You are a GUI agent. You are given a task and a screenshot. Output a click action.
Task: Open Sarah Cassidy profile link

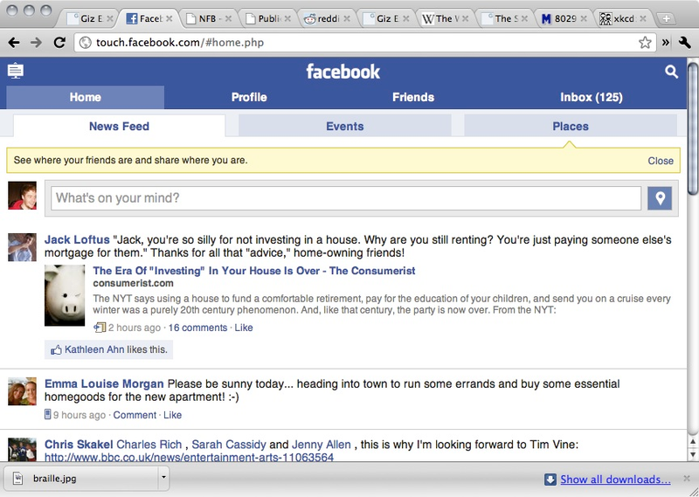tap(229, 445)
